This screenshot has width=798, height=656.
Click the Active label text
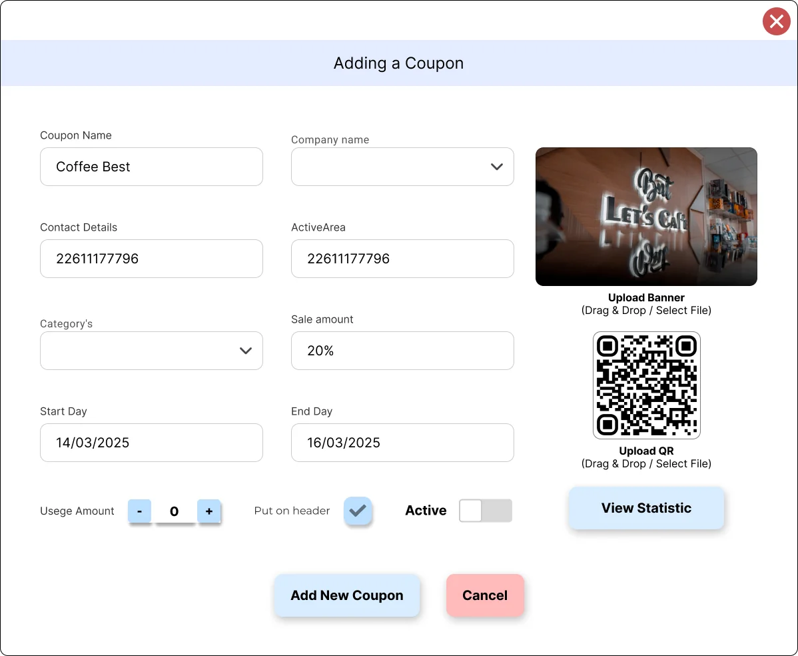(x=426, y=511)
